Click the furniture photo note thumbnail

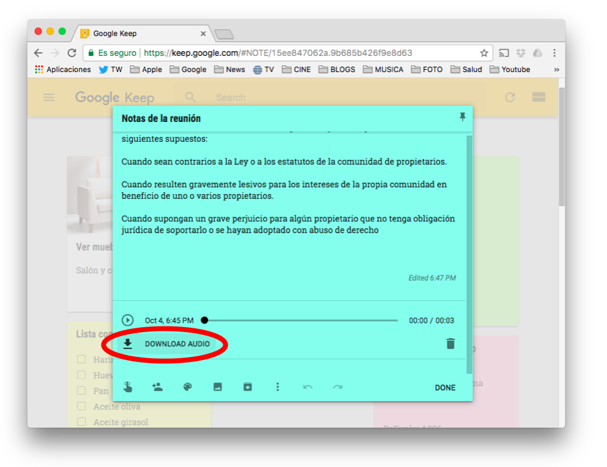[x=90, y=195]
